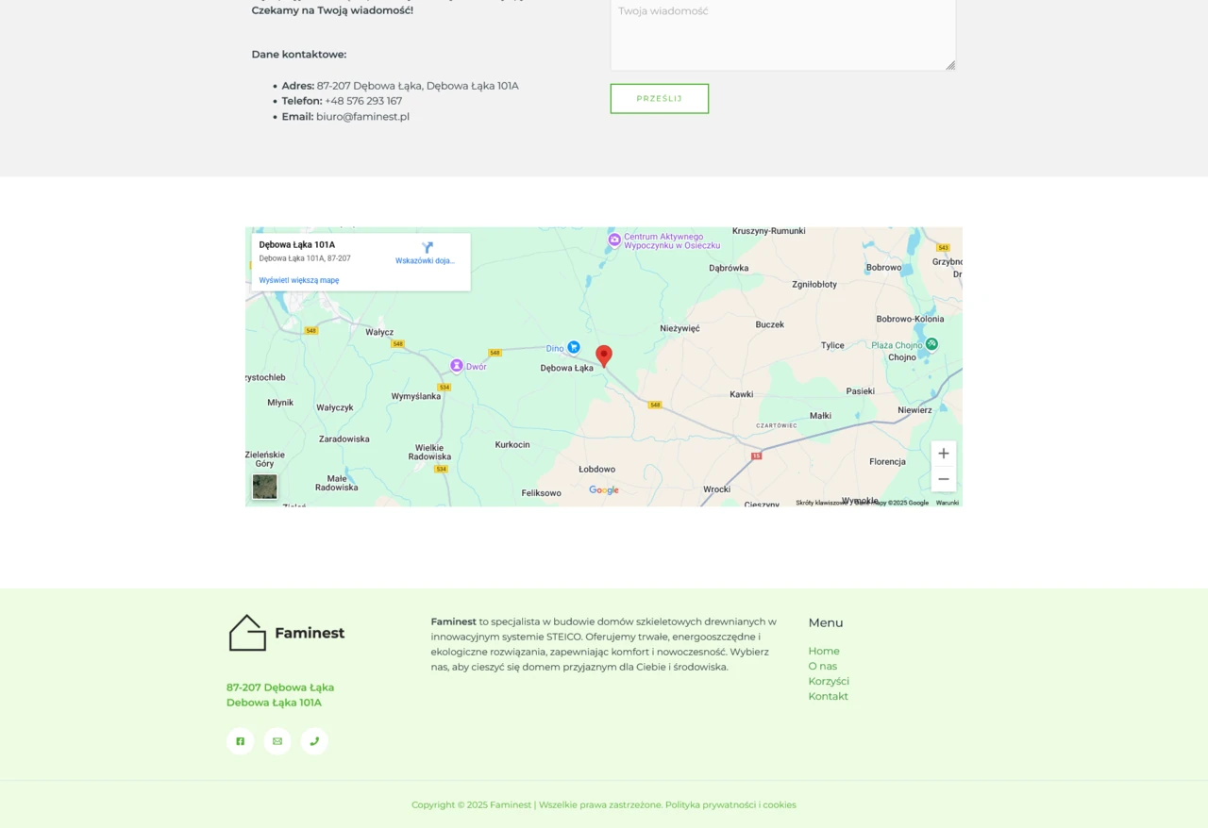1208x828 pixels.
Task: Switch map to satellite view thumbnail
Action: (265, 487)
